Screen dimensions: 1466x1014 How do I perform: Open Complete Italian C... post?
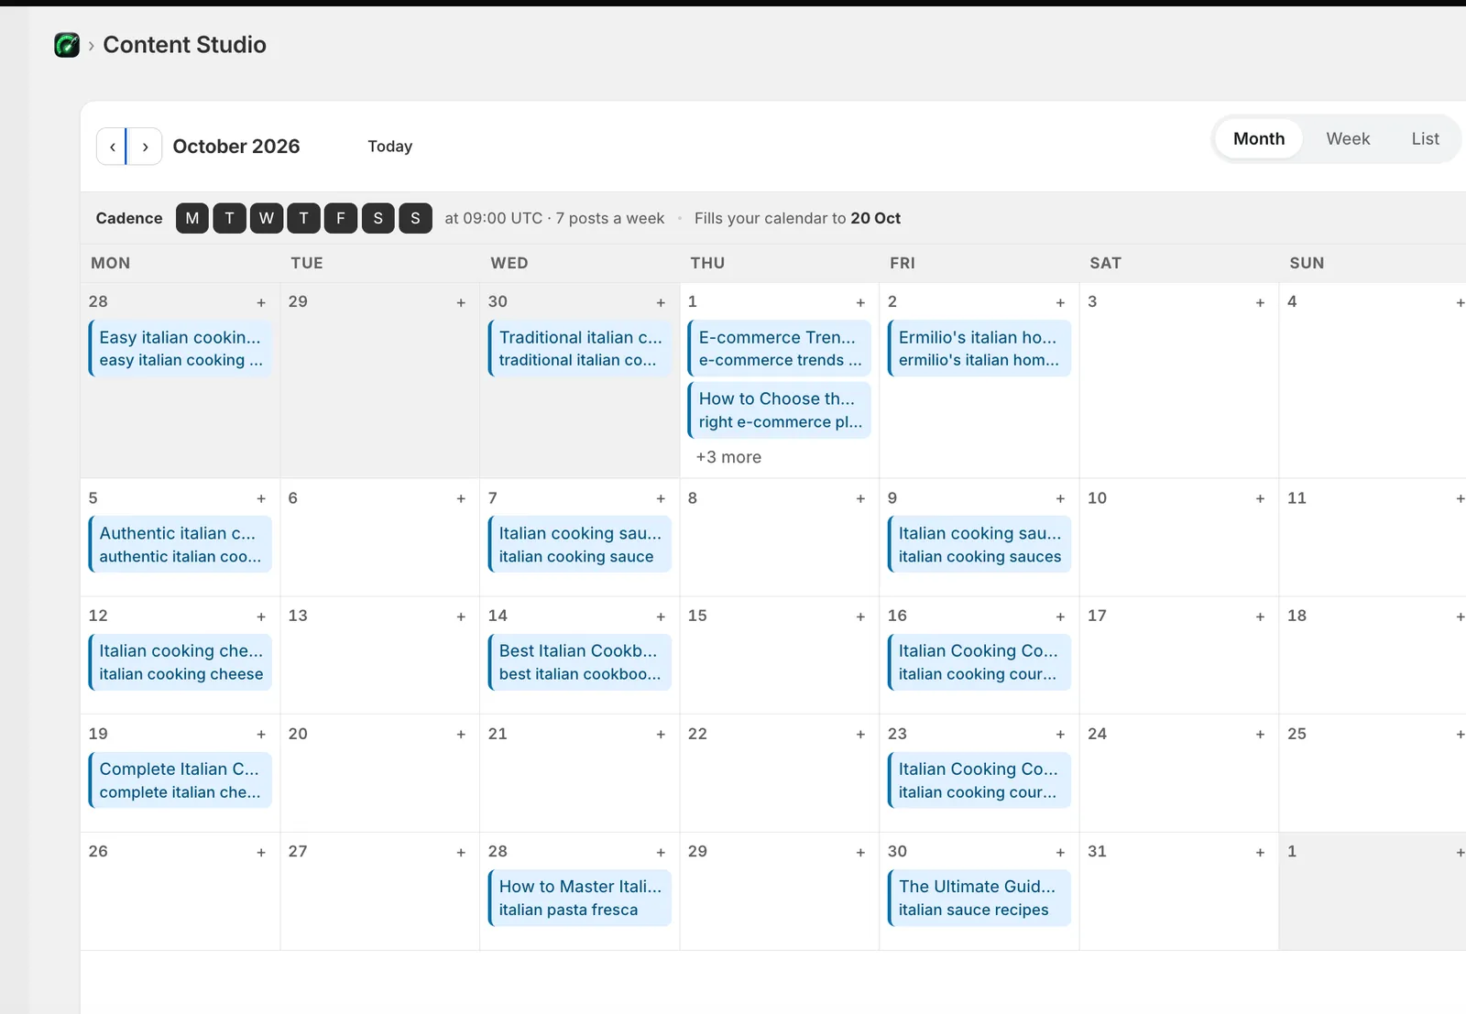(x=181, y=780)
